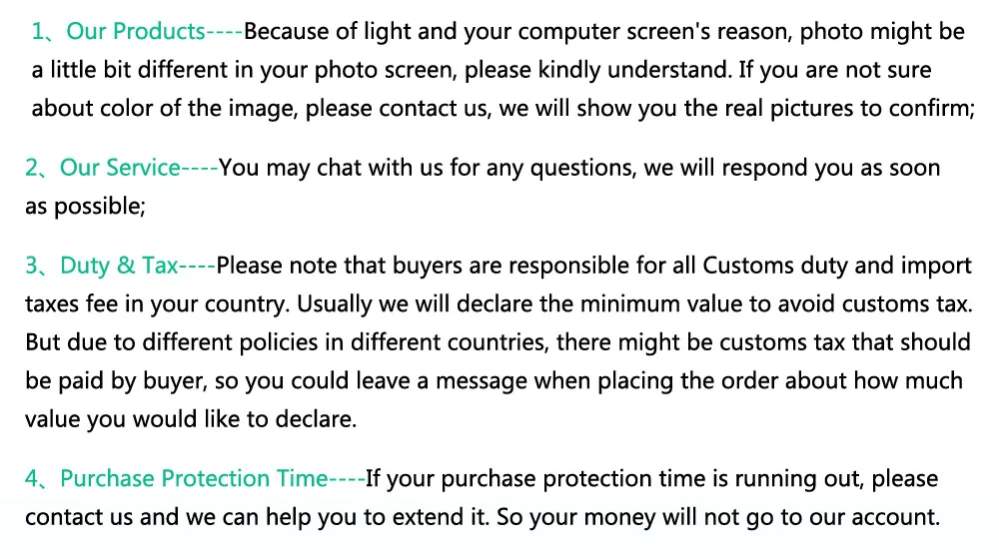
Task: Click the text 'value you would like to declare'
Action: (189, 419)
